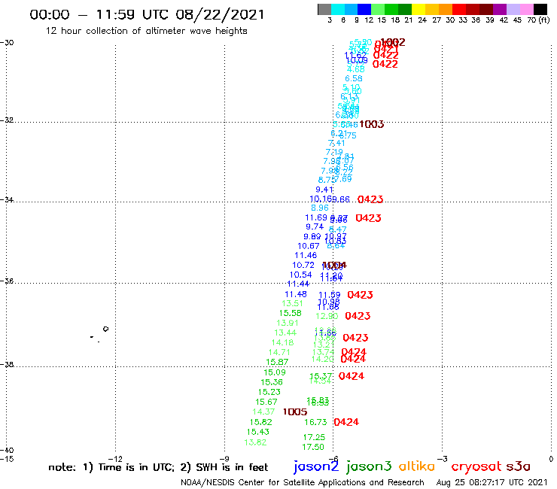Click the 'cryosat' satellite legend label
557x489 pixels.
pos(476,466)
